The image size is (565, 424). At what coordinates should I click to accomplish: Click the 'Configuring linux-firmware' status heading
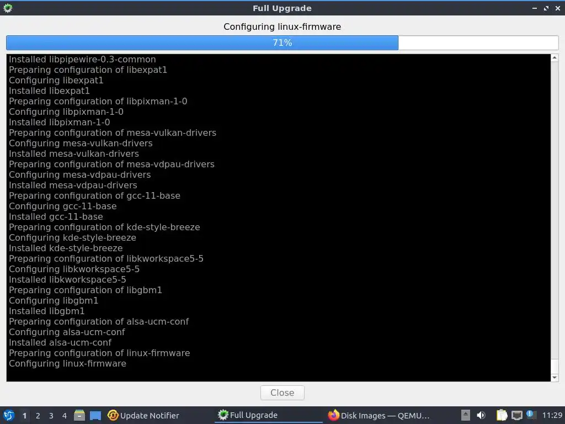[282, 26]
